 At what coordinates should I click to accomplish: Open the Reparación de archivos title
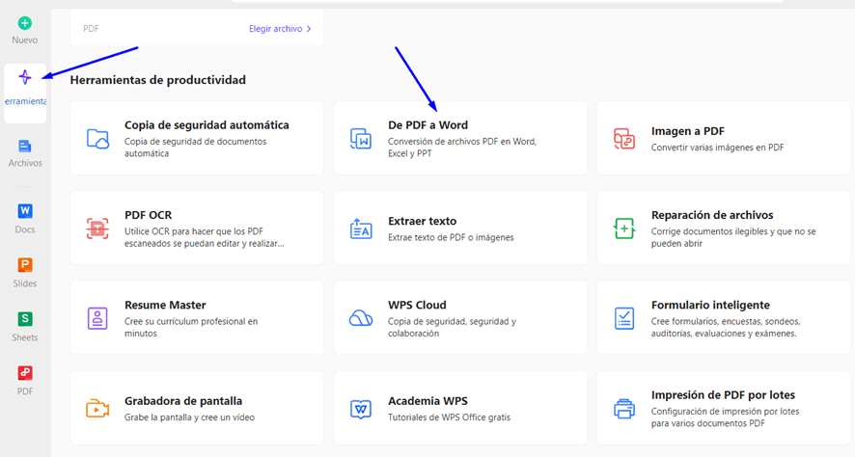[712, 215]
